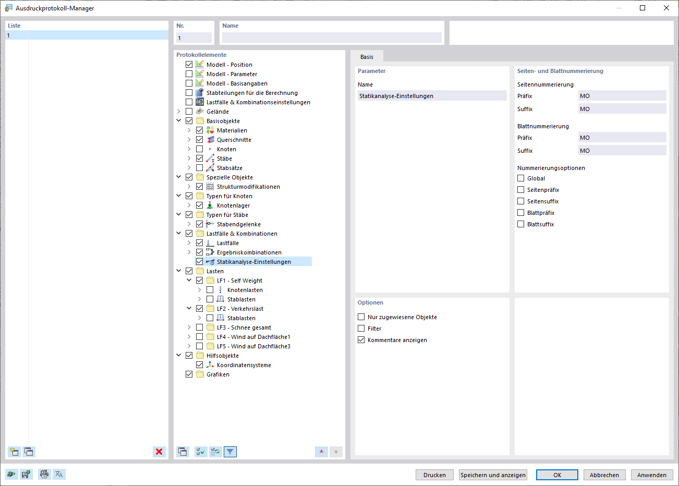Click the green import icon at bottom left
The width and height of the screenshot is (679, 486).
point(11,474)
